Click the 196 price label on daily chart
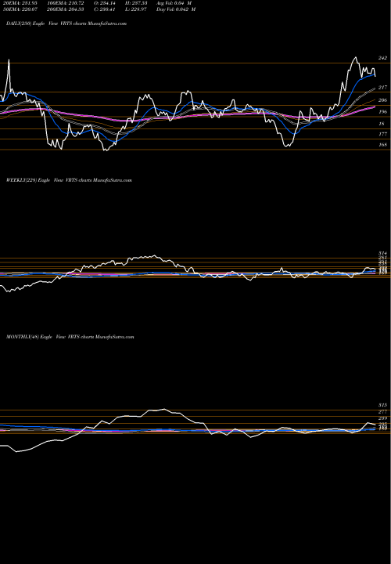Image resolution: width=391 pixels, height=564 pixels. [x=382, y=112]
